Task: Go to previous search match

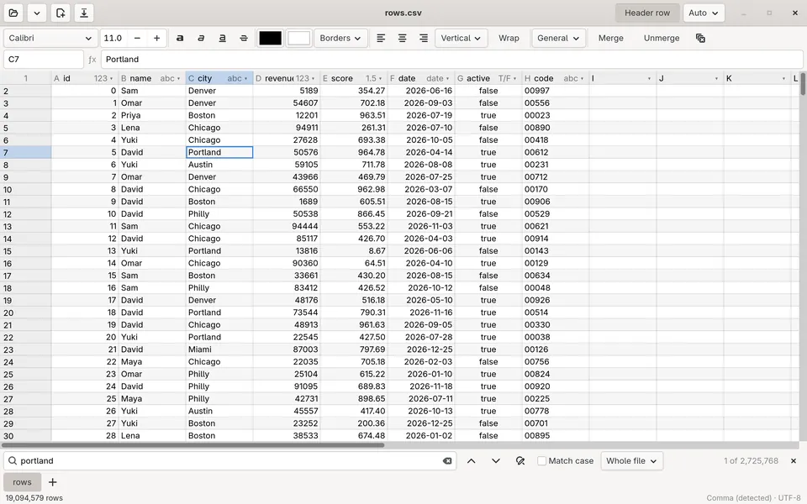Action: (471, 461)
